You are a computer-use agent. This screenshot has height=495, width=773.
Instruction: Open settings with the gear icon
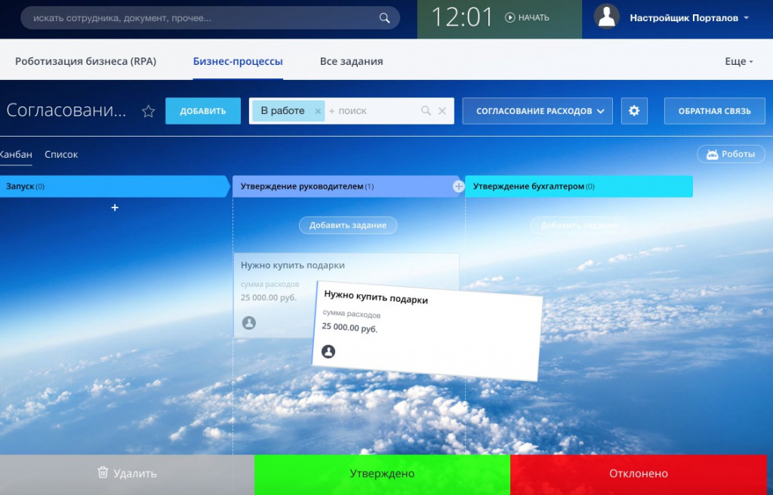(x=634, y=111)
